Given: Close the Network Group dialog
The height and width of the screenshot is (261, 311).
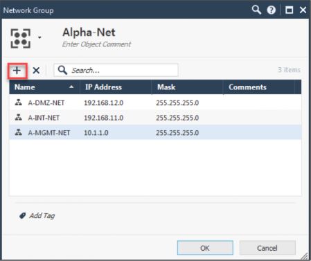Looking at the screenshot, I should point(303,10).
